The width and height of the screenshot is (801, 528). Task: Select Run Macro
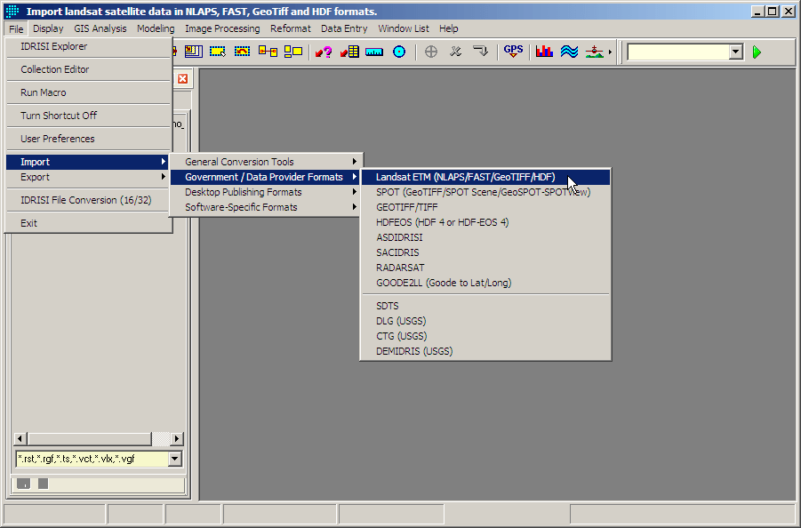tap(88, 92)
